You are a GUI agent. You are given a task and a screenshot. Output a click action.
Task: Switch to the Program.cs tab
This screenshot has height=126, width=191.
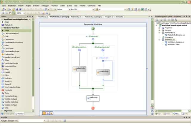(109, 17)
